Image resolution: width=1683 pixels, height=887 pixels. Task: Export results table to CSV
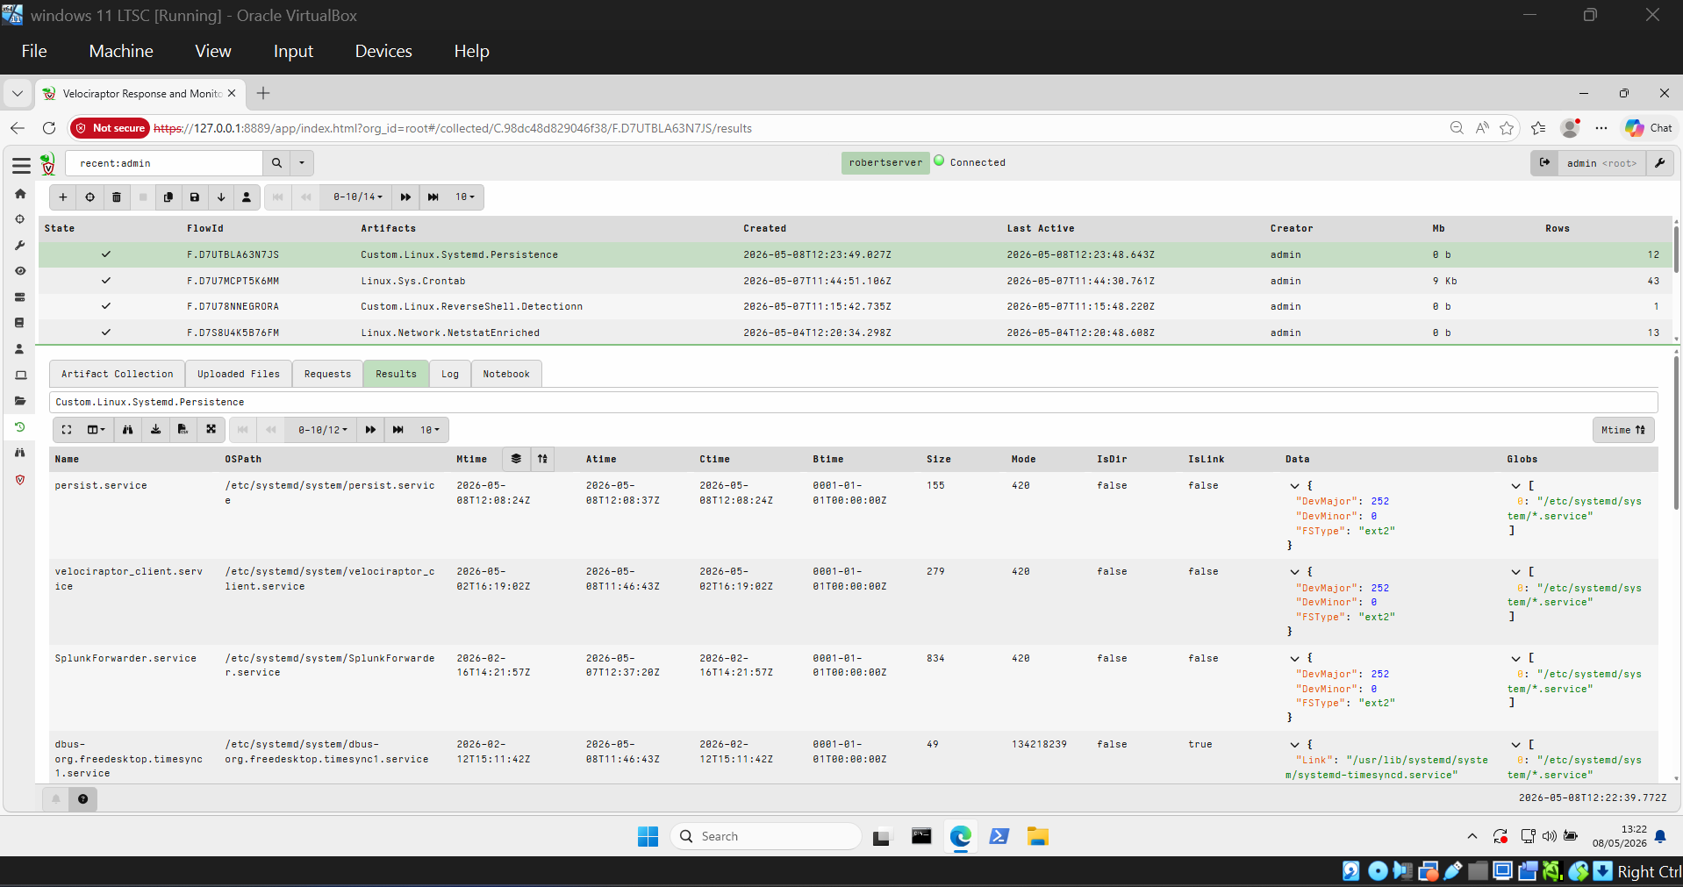tap(183, 430)
